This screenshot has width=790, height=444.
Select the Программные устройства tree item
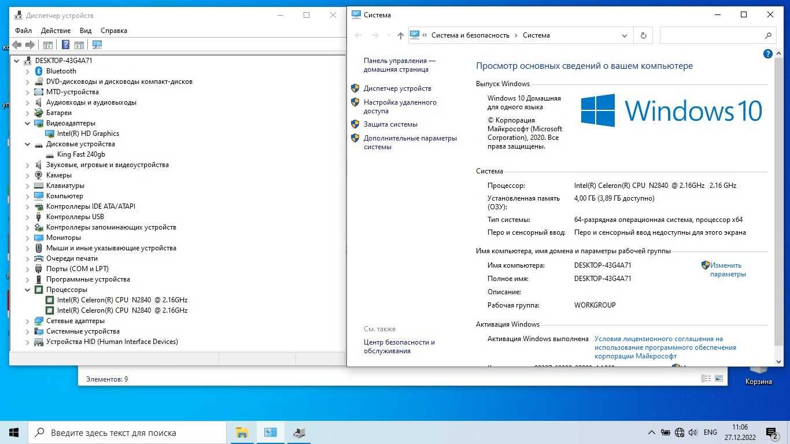88,279
